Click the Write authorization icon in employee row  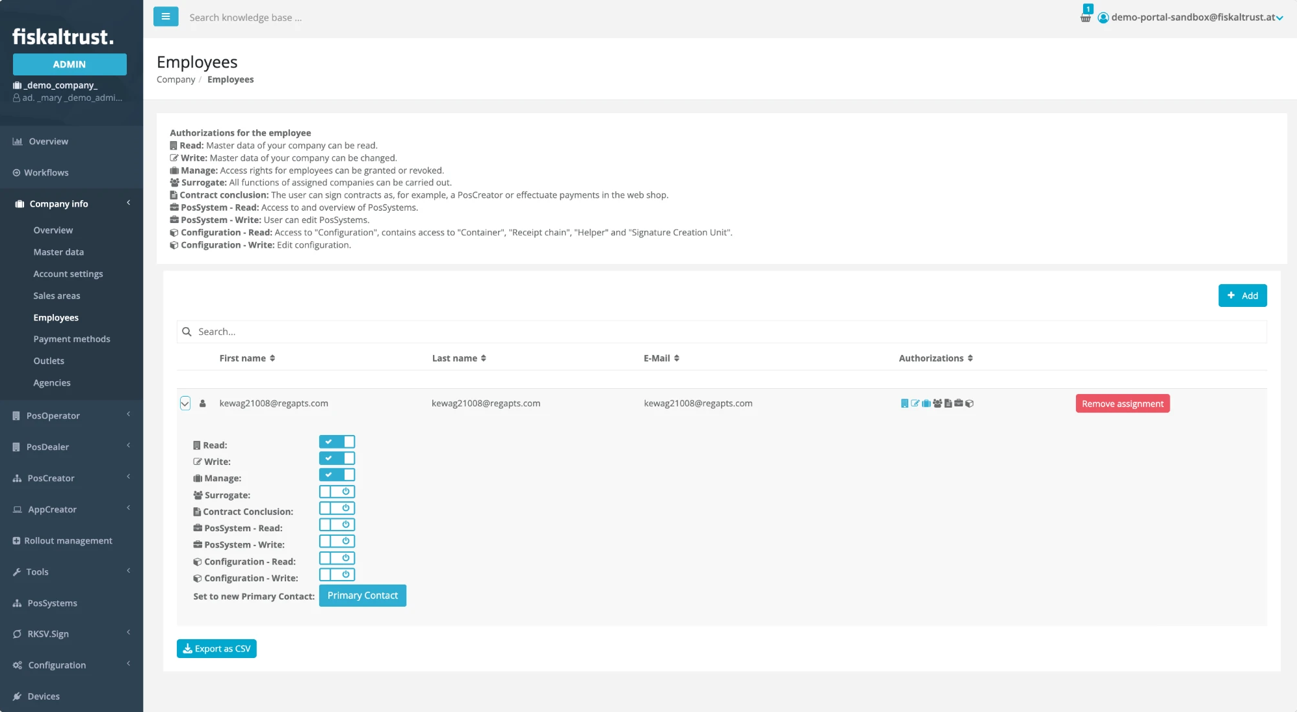[x=915, y=404]
